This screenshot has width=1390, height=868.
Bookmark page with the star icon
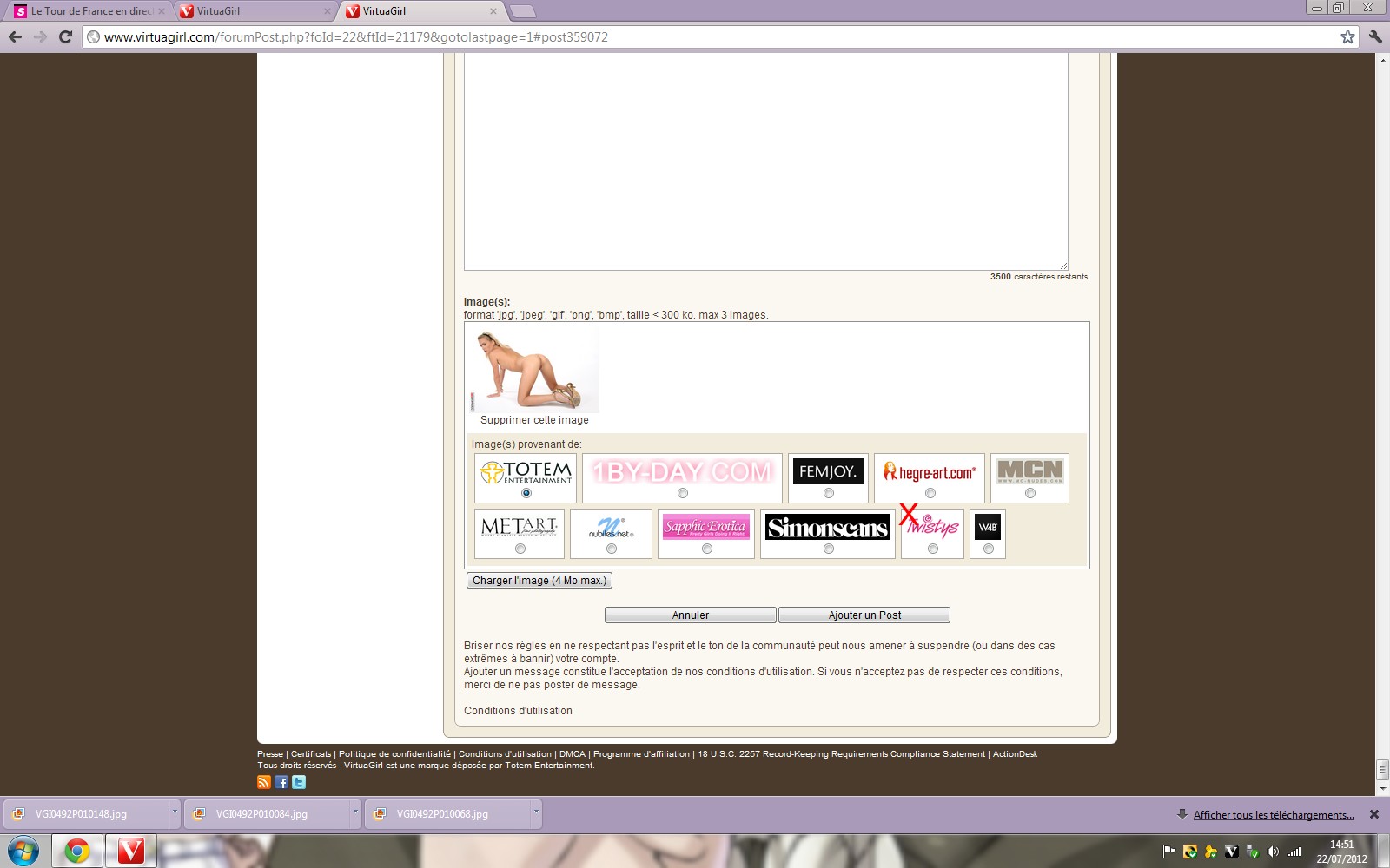[1347, 36]
